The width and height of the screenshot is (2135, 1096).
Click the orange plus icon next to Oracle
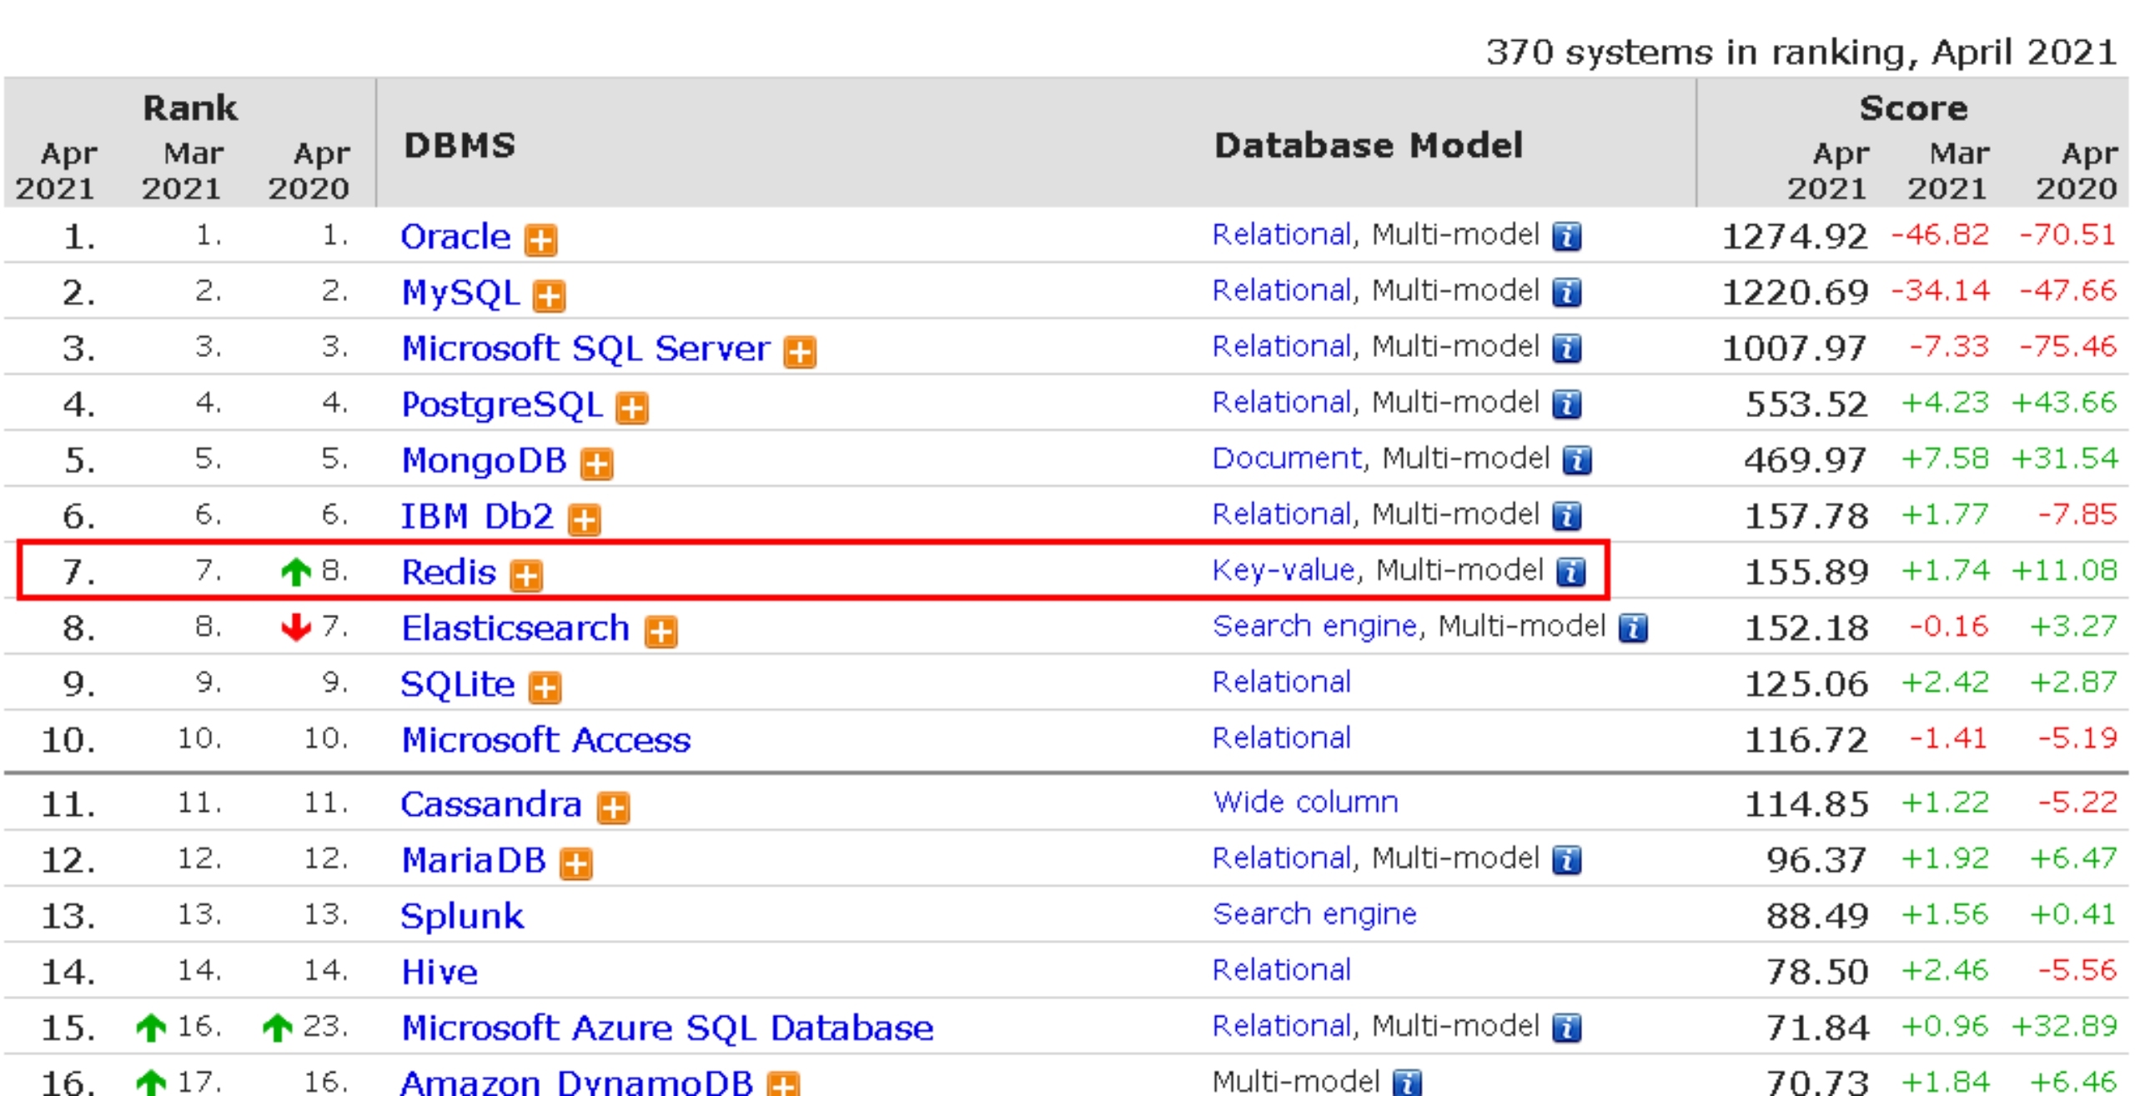pos(540,240)
